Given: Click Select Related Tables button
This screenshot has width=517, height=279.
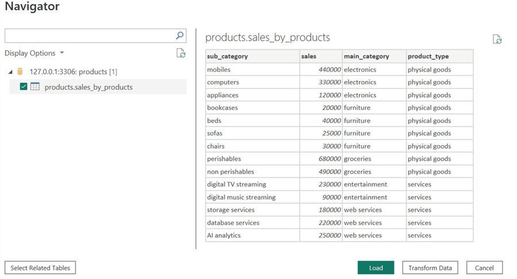Looking at the screenshot, I should click(40, 268).
